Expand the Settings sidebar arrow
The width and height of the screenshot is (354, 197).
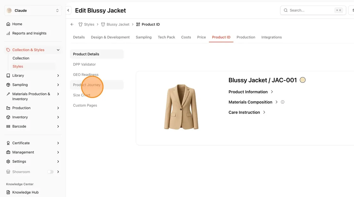(58, 161)
